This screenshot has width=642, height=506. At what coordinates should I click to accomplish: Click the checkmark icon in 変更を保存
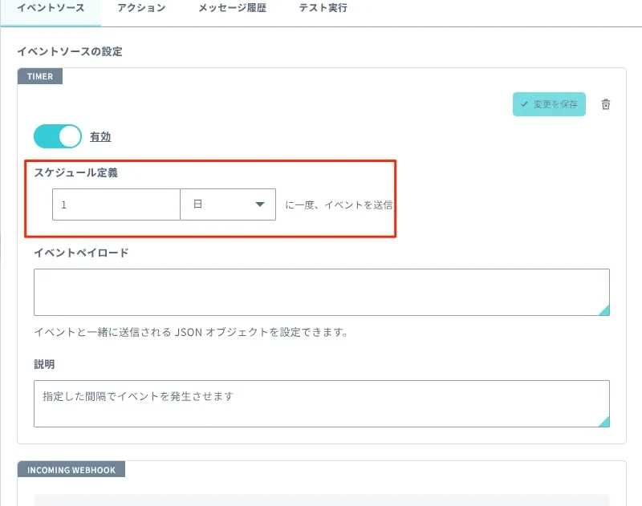524,104
